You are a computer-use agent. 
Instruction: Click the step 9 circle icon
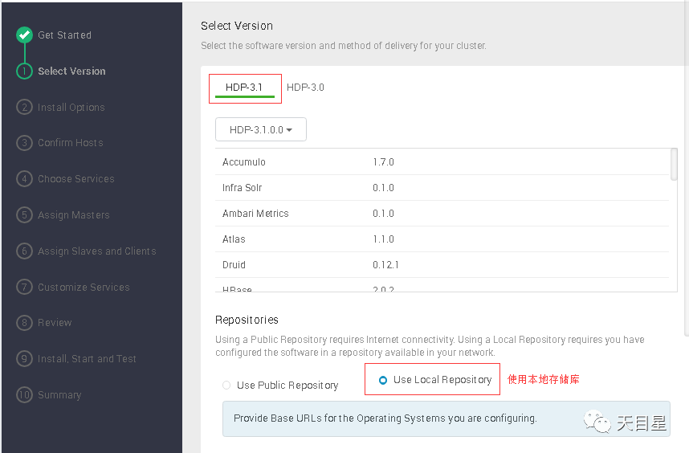[24, 358]
